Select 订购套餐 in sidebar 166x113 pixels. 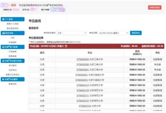[x=13, y=51]
